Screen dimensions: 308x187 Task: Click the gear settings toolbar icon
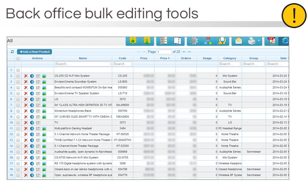point(194,41)
